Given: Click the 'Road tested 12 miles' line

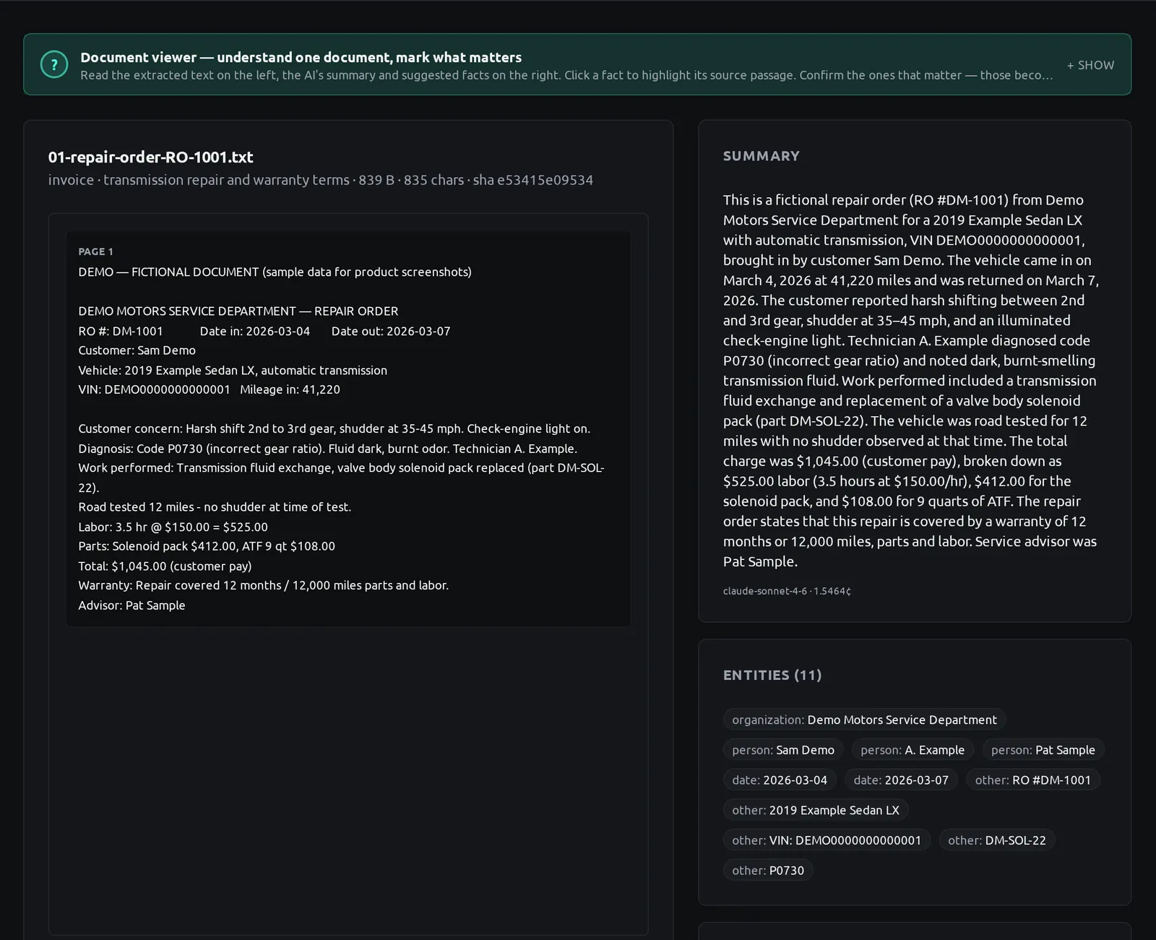Looking at the screenshot, I should click(x=215, y=507).
